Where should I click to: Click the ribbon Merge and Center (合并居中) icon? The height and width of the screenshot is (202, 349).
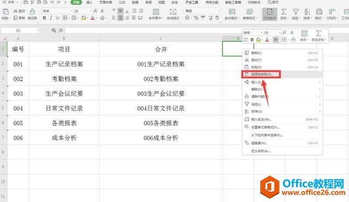tap(156, 12)
